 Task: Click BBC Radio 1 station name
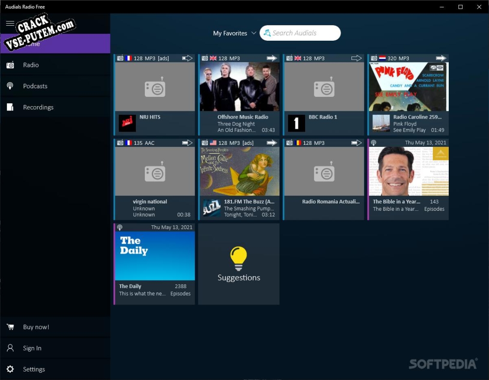(323, 117)
